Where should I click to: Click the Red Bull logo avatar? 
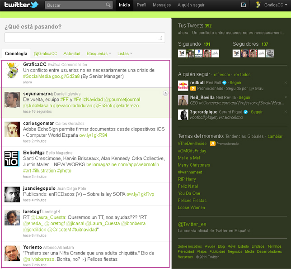coord(183,86)
